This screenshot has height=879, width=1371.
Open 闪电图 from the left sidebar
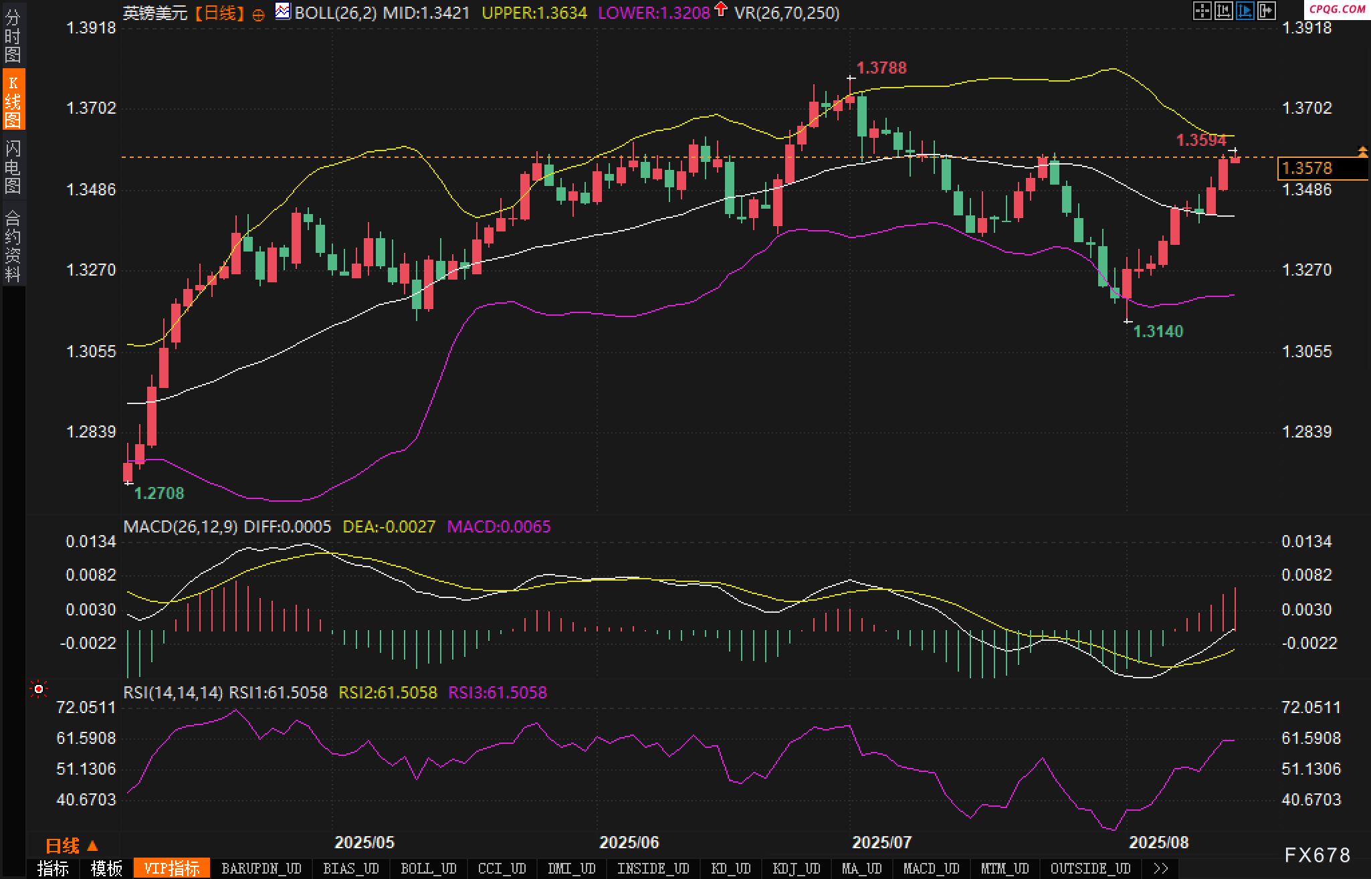point(13,167)
